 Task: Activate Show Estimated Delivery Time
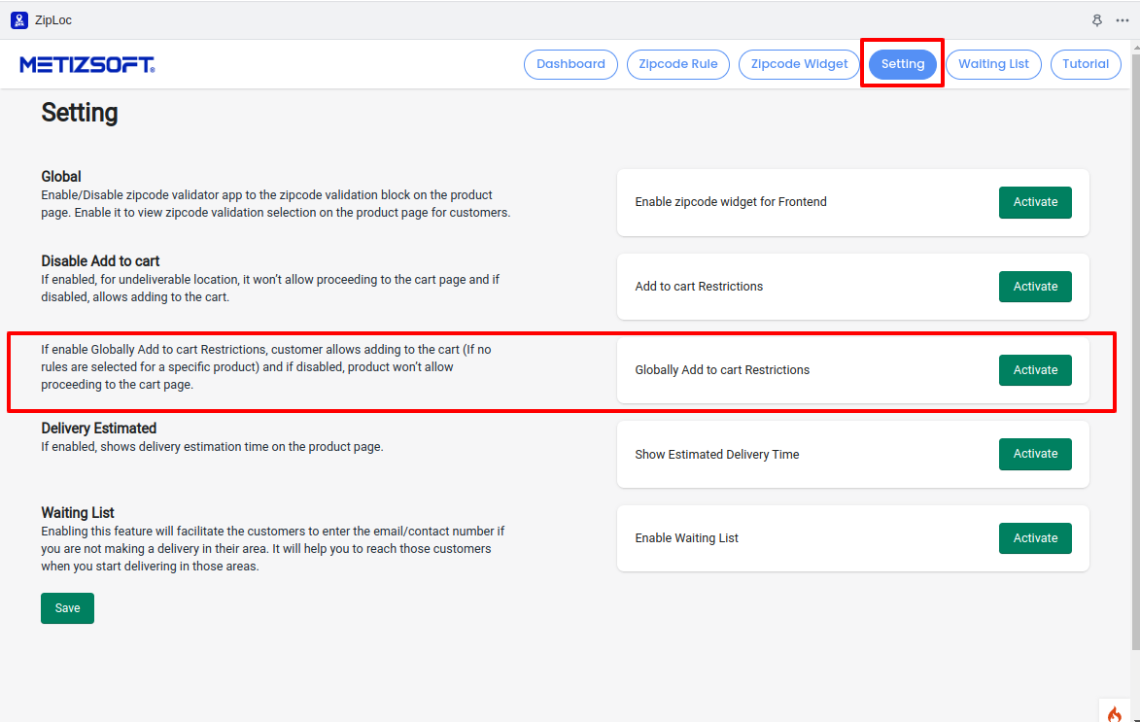point(1035,454)
